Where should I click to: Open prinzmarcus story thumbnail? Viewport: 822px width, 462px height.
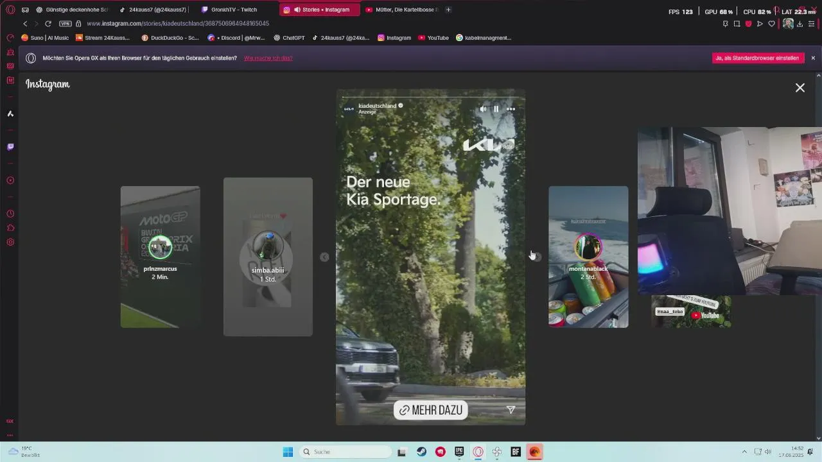[160, 257]
